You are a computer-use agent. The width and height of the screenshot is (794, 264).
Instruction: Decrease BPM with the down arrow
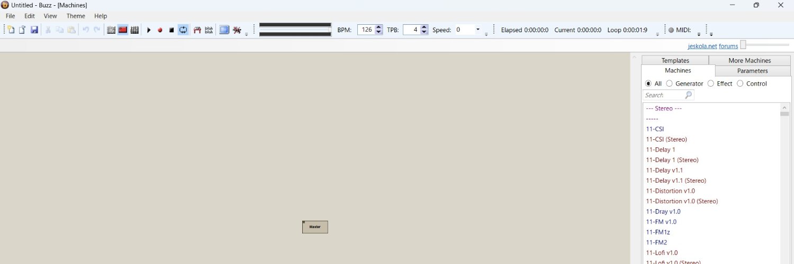[x=378, y=33]
